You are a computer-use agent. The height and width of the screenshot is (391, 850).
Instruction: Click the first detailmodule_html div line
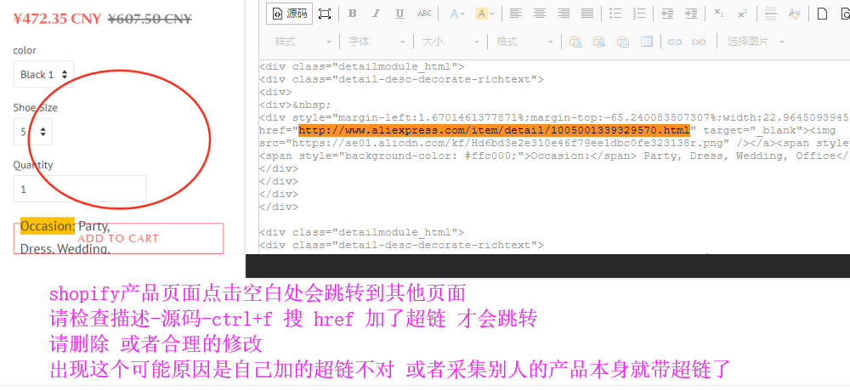[x=361, y=66]
